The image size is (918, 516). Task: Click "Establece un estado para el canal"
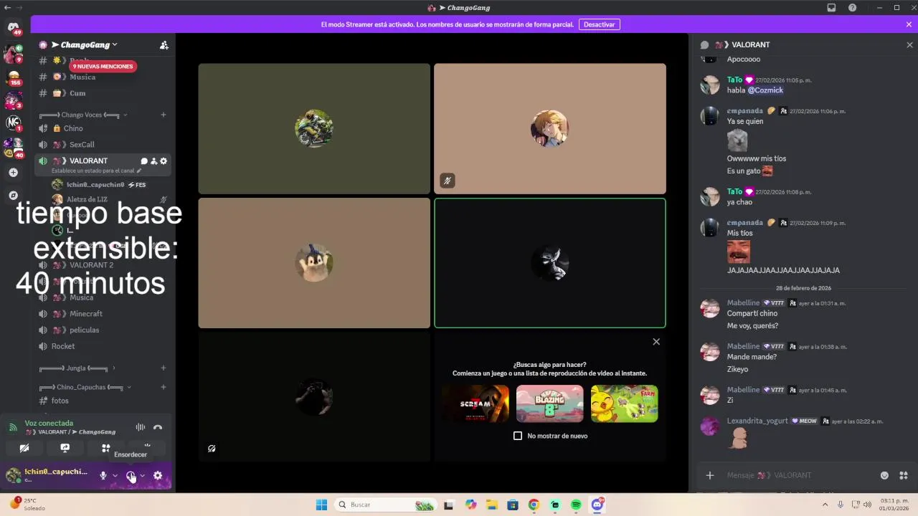(x=96, y=171)
